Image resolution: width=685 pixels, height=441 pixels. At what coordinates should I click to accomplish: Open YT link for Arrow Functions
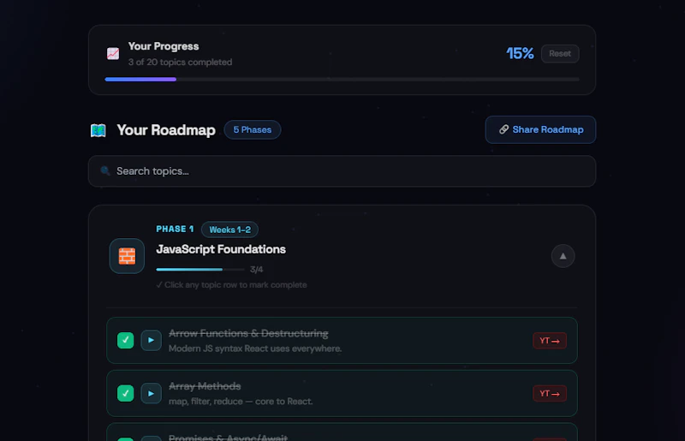[550, 341]
